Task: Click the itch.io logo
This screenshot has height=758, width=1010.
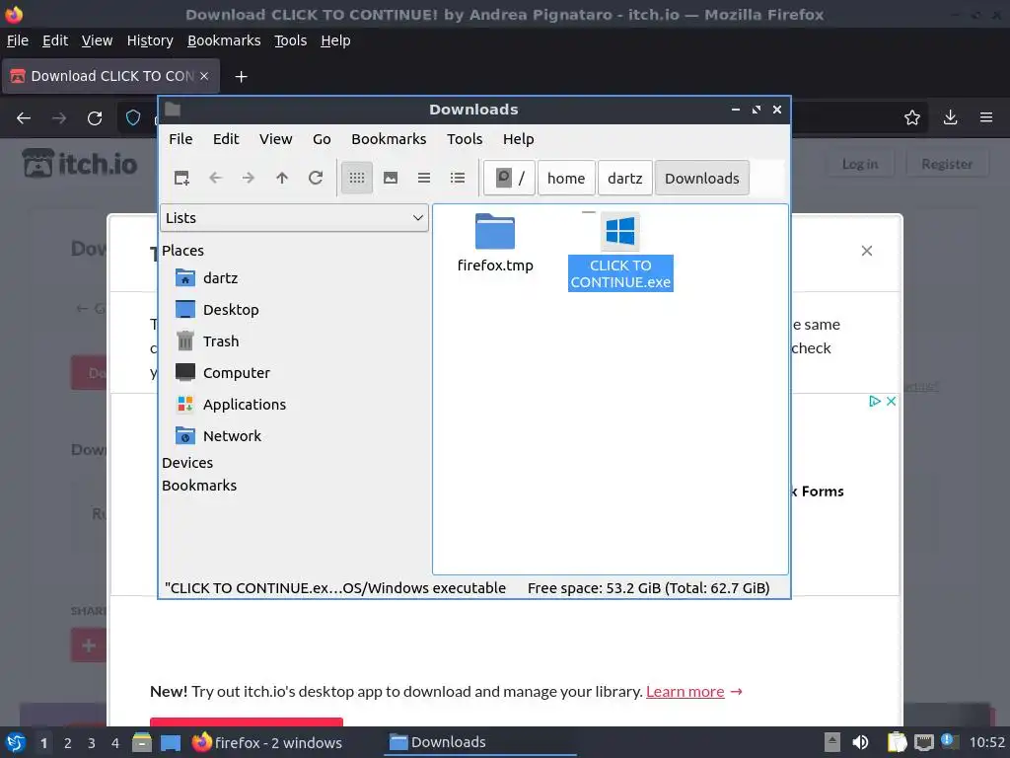Action: 80,164
